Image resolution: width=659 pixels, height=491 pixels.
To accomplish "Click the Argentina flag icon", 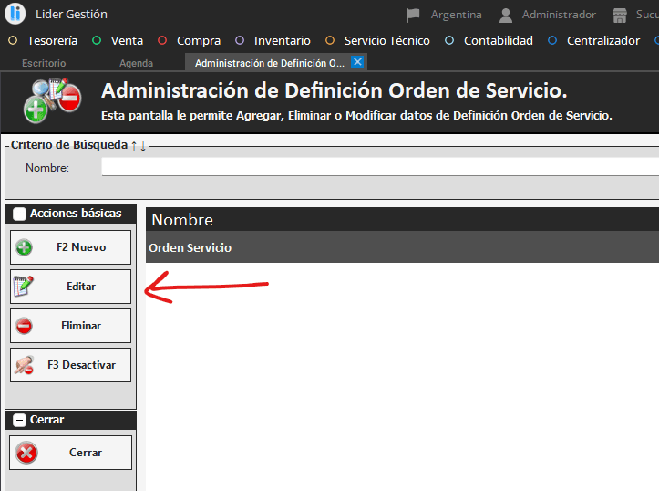I will tap(414, 15).
